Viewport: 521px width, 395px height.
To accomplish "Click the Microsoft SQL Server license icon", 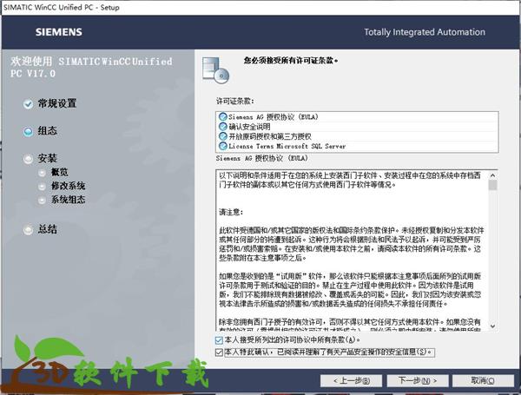I will coord(223,146).
